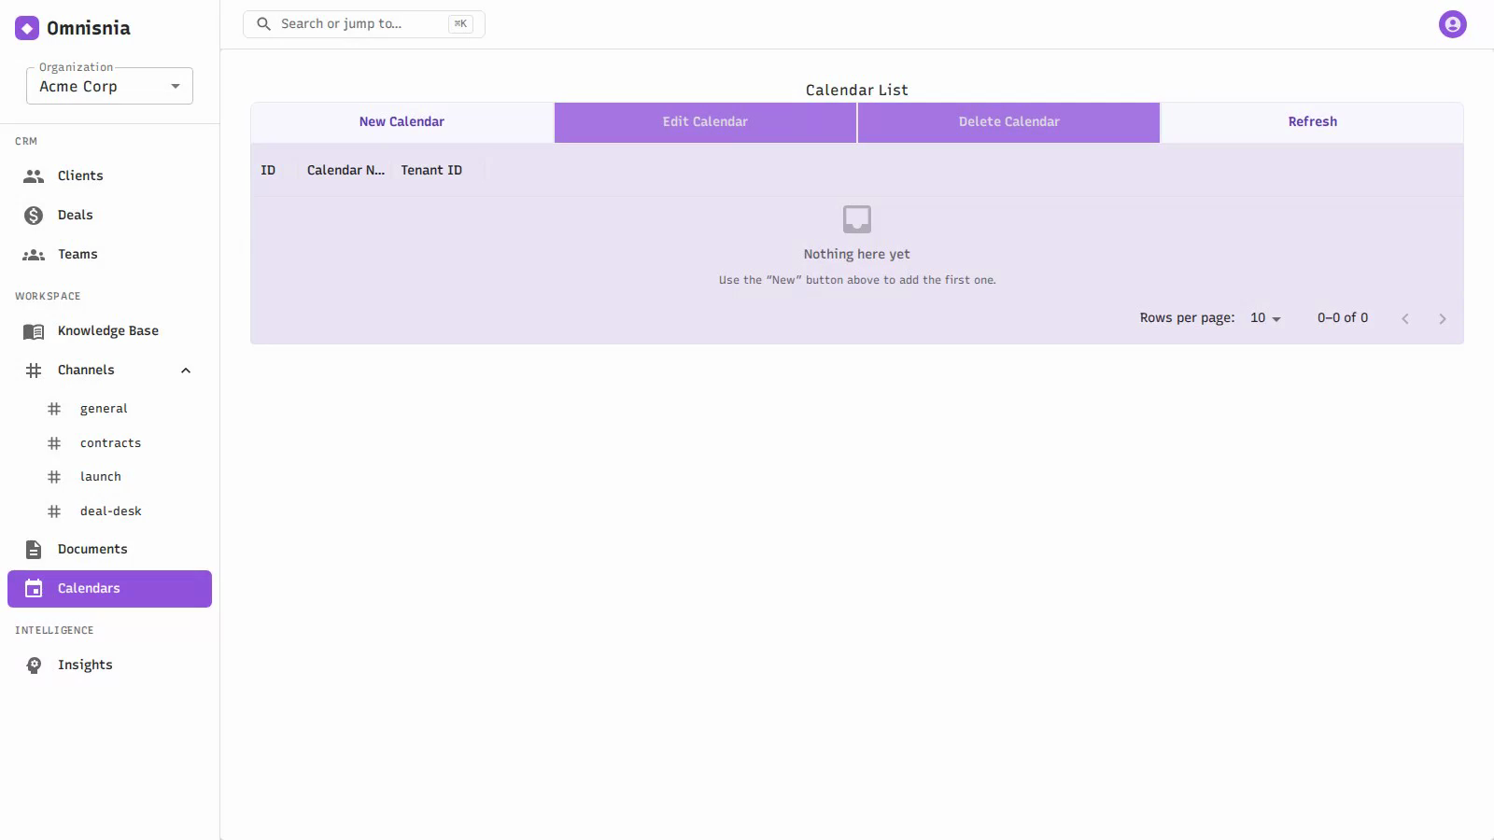
Task: Click the Teams group icon
Action: pyautogui.click(x=34, y=255)
